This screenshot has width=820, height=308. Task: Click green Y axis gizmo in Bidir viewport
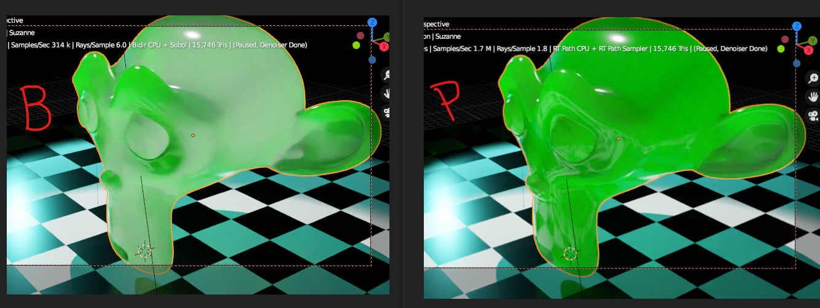coord(387,38)
